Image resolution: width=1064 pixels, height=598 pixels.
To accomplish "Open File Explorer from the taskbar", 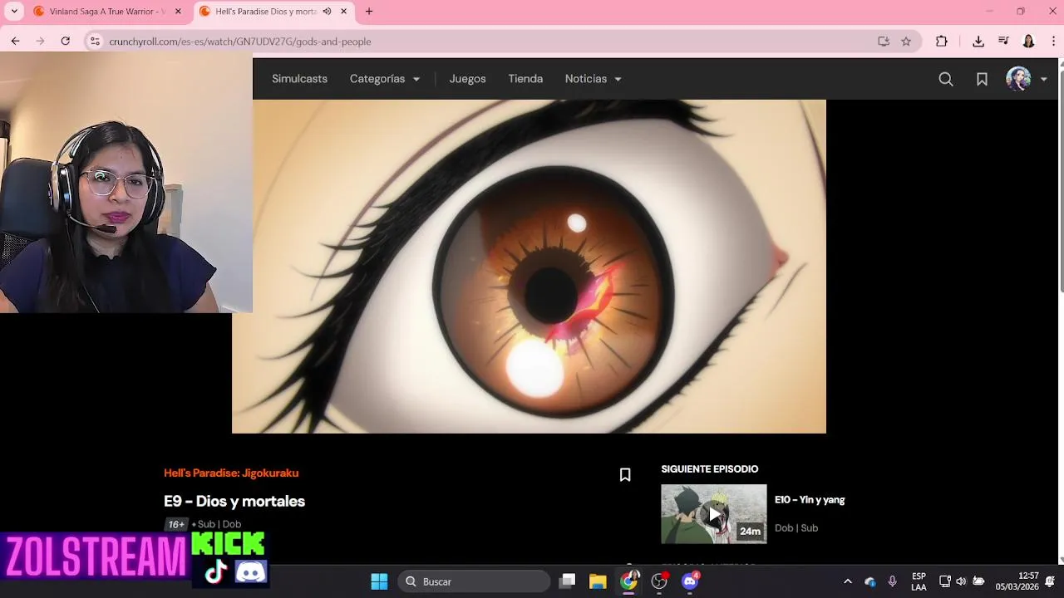I will click(x=598, y=581).
